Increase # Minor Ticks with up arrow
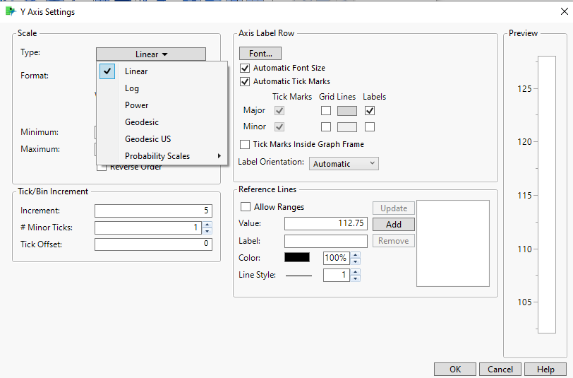The height and width of the screenshot is (378, 573). pos(207,225)
